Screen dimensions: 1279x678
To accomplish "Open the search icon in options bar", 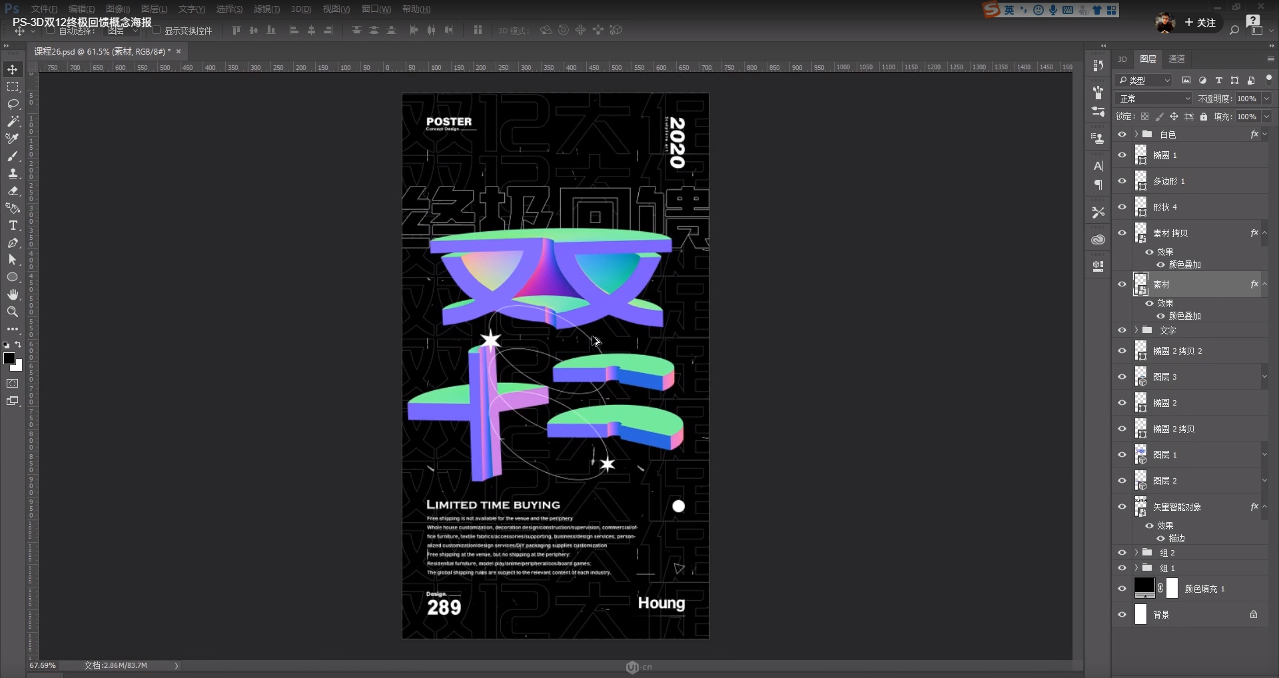I will pyautogui.click(x=1234, y=30).
